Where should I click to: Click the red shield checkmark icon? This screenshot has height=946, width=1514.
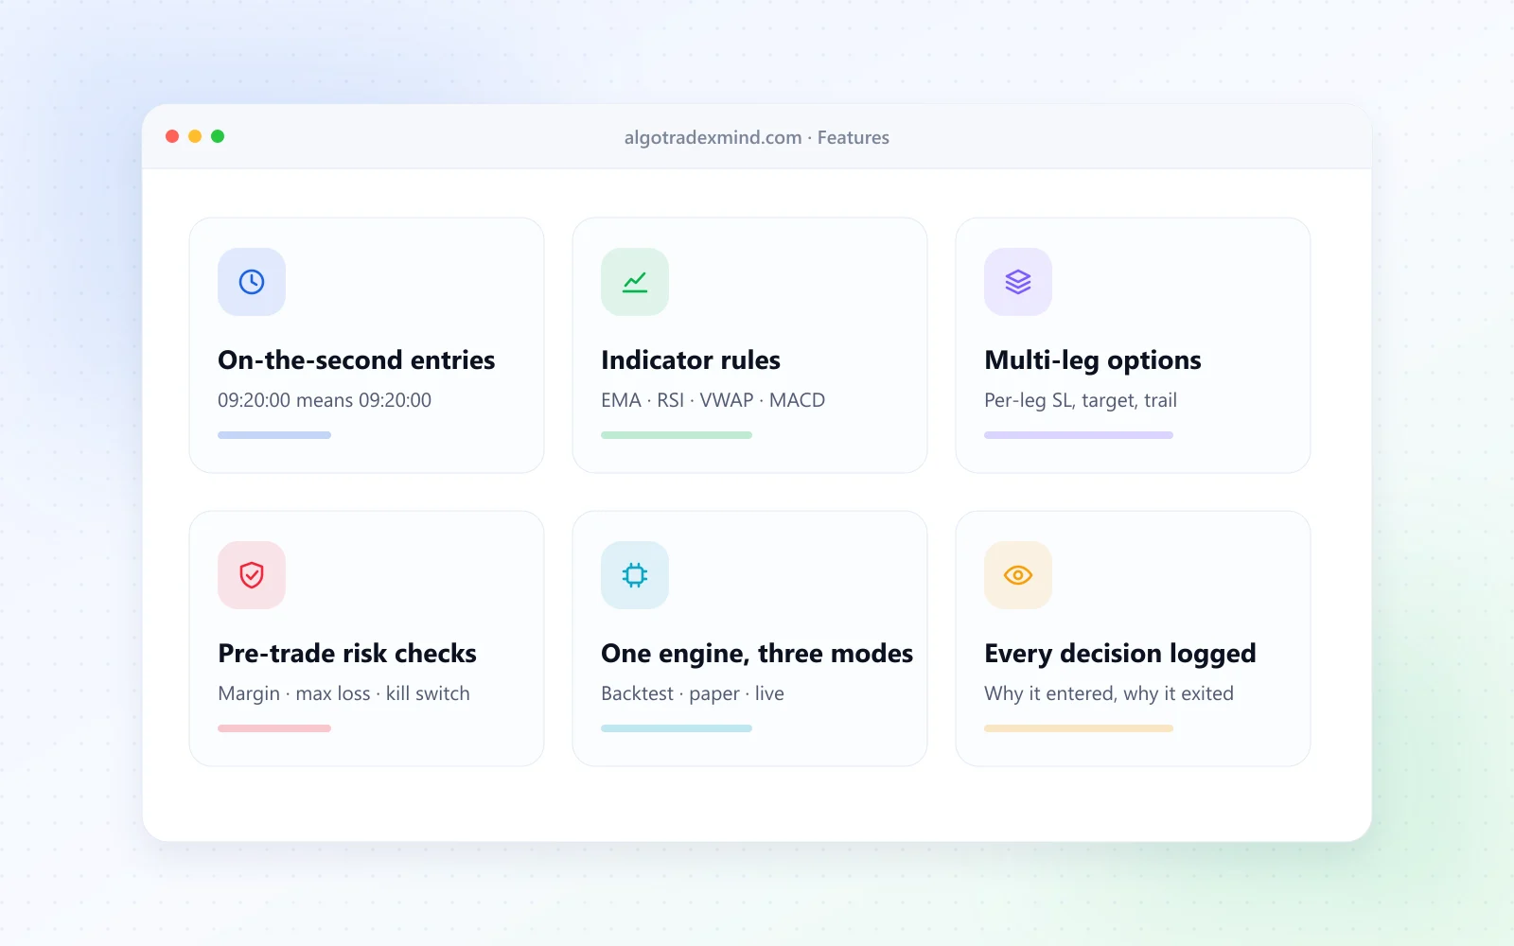252,575
